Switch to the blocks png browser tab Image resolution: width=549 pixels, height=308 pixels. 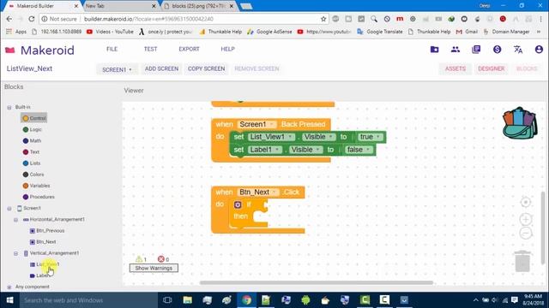198,6
